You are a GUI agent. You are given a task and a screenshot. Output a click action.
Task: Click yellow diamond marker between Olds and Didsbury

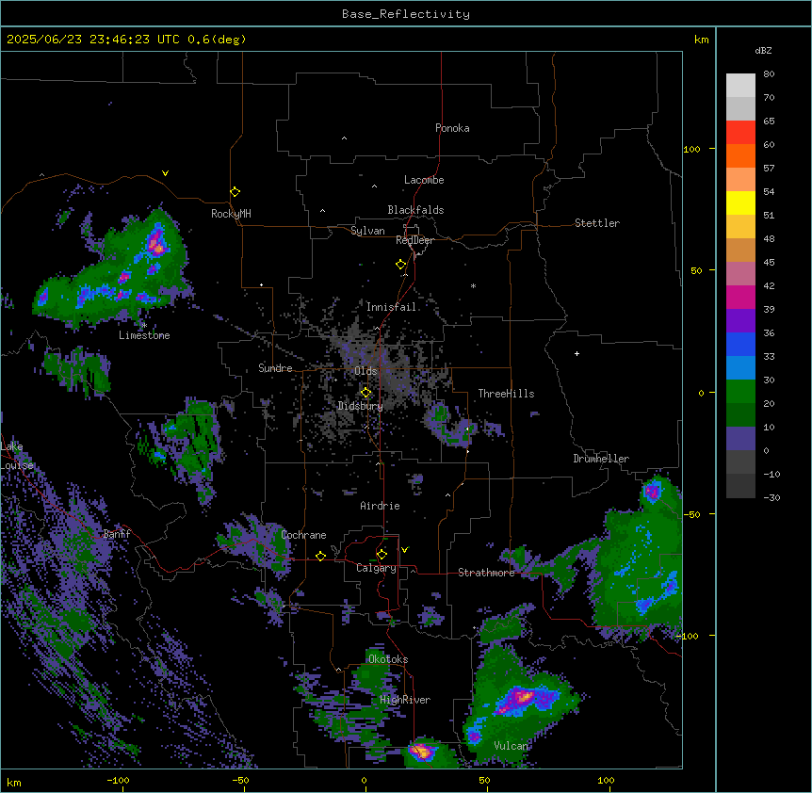(365, 393)
